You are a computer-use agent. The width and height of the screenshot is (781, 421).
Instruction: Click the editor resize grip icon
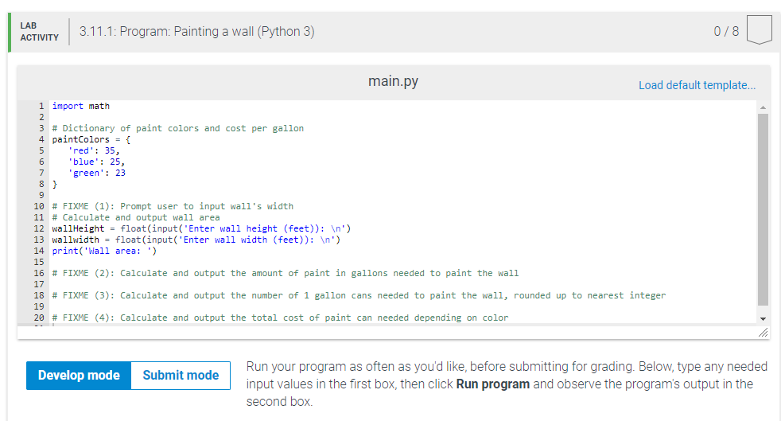pyautogui.click(x=763, y=333)
